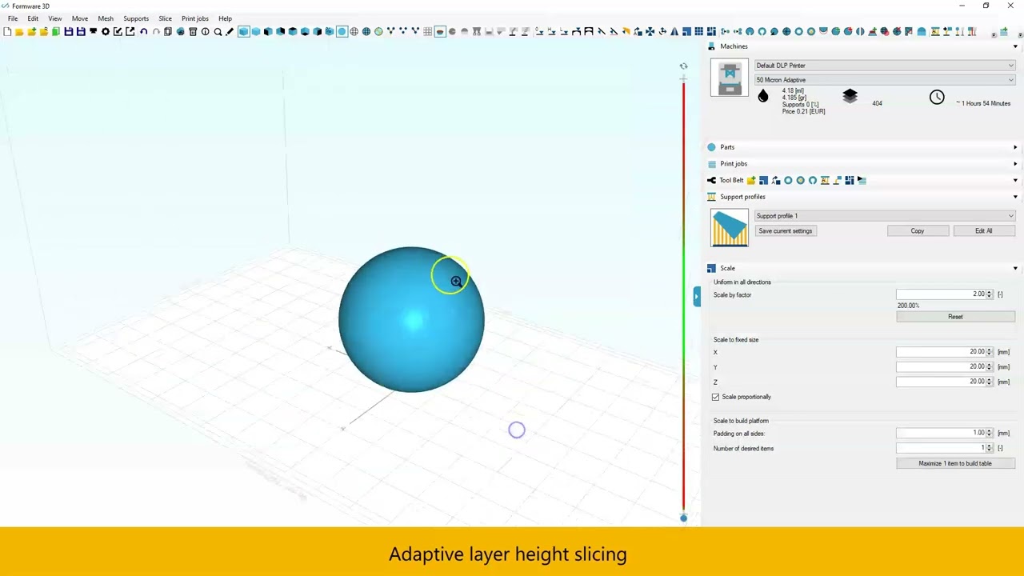Click the Edit All button

click(x=984, y=231)
